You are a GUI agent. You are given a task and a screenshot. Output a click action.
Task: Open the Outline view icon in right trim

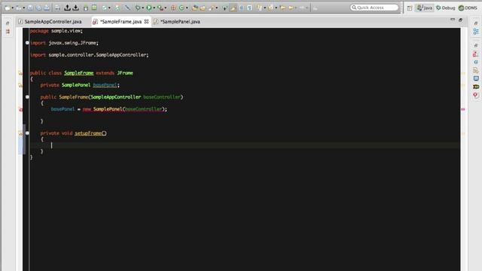pos(476,32)
